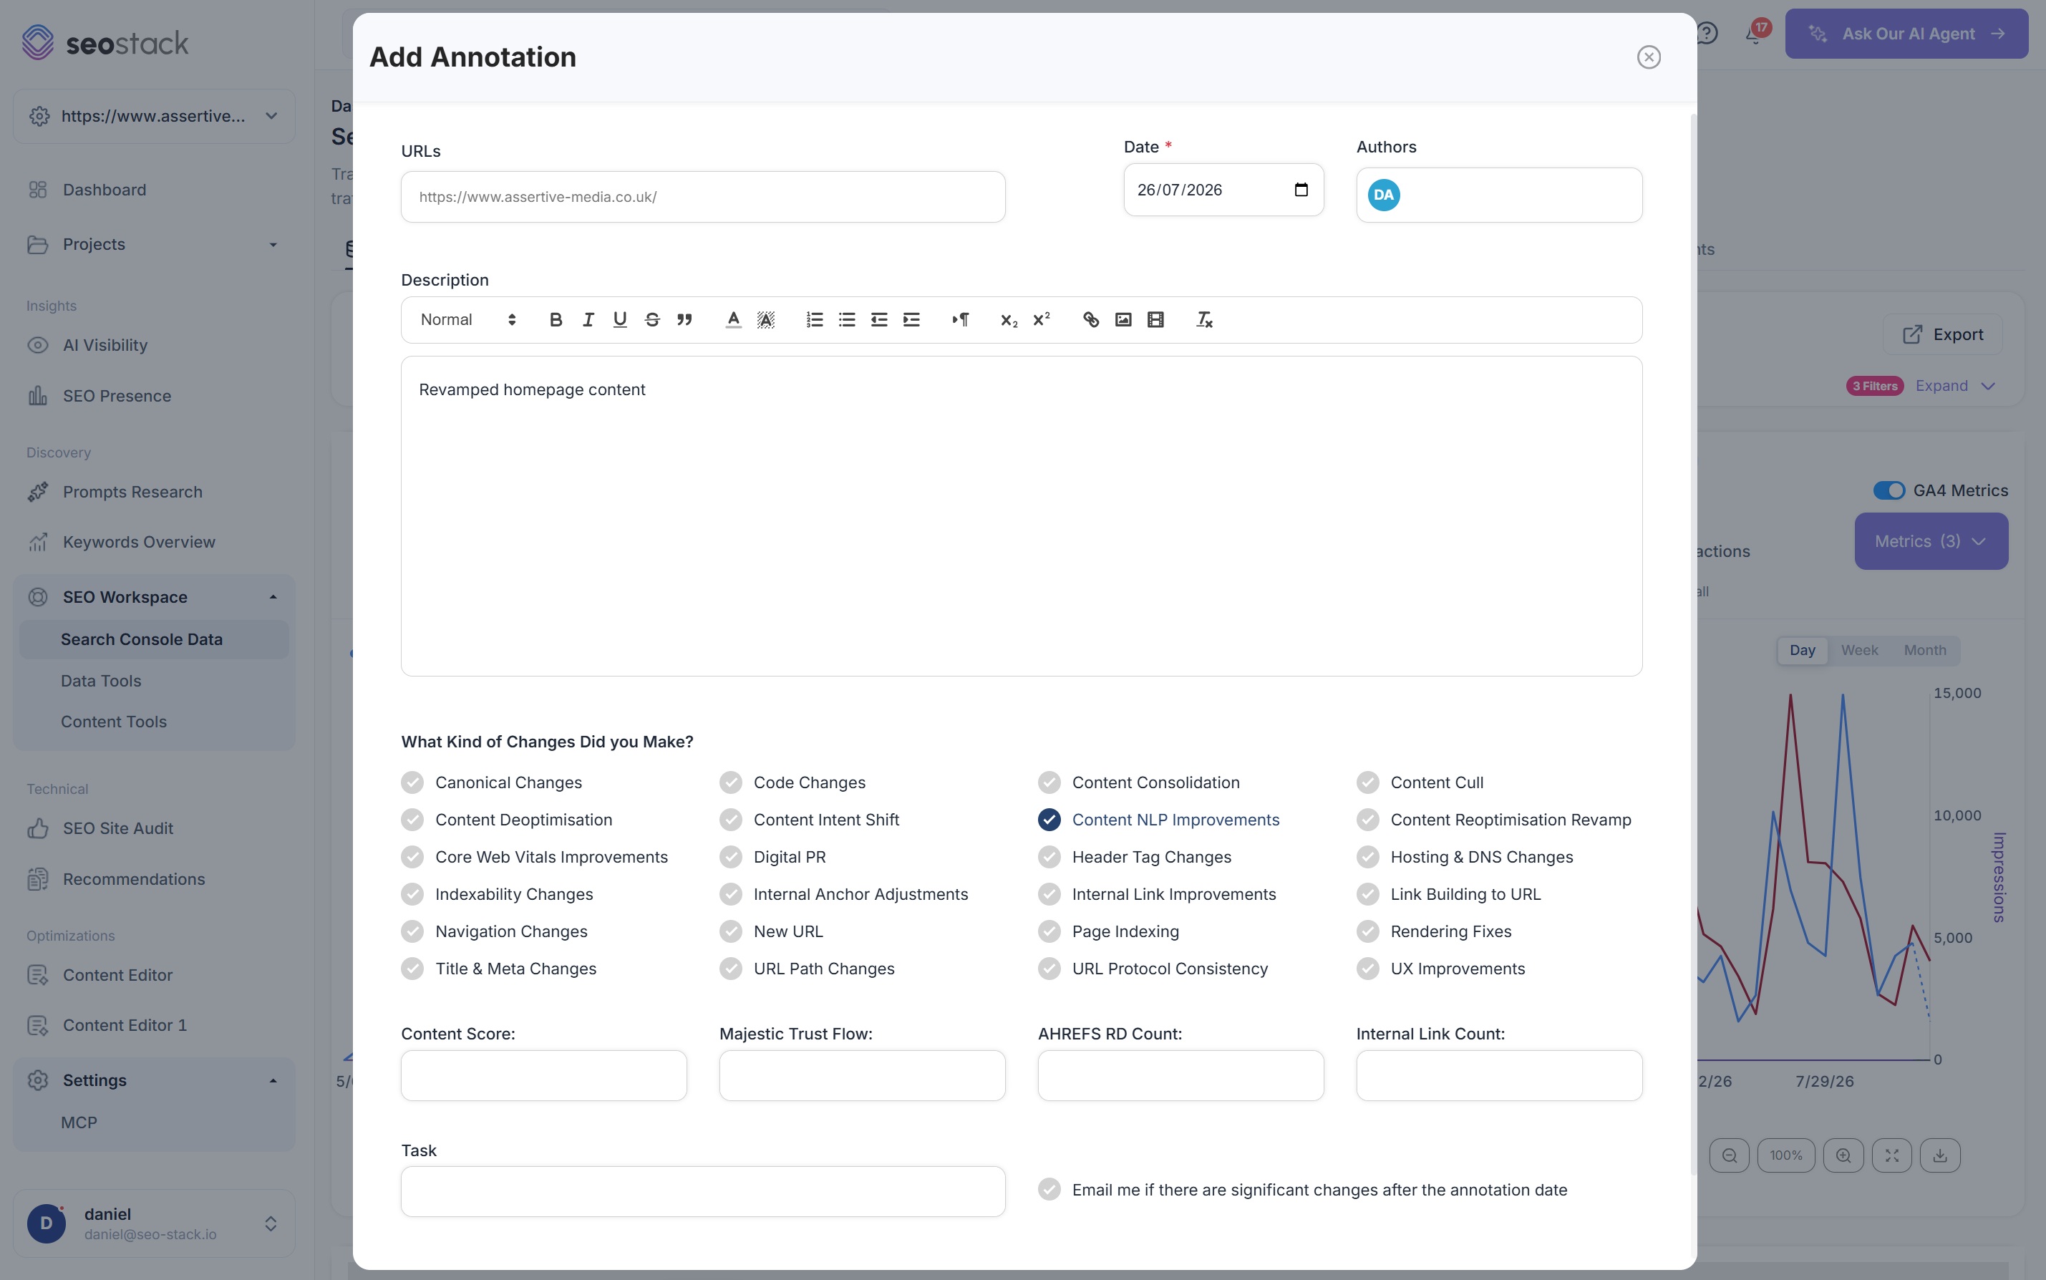The image size is (2046, 1280).
Task: Open Content Editor 1
Action: click(x=125, y=1026)
